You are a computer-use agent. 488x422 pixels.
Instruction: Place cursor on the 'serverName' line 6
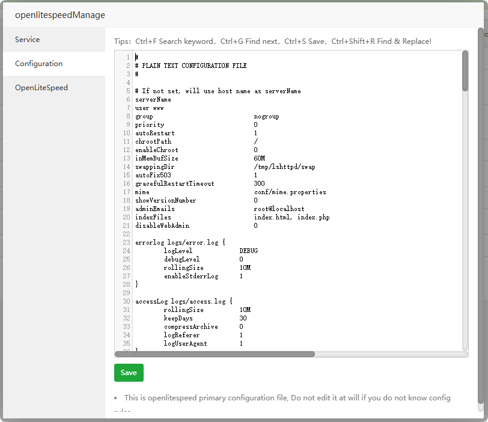[153, 100]
